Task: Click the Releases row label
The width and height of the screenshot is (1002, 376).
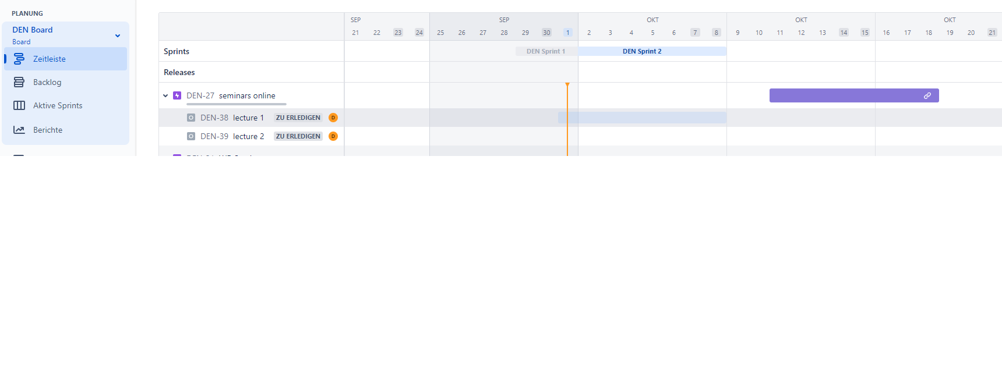Action: (x=179, y=72)
